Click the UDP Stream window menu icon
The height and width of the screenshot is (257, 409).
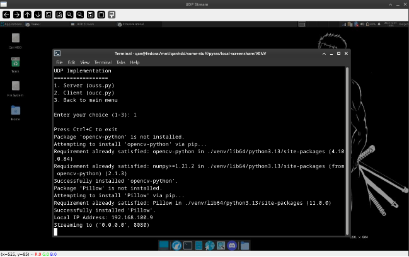point(3,4)
